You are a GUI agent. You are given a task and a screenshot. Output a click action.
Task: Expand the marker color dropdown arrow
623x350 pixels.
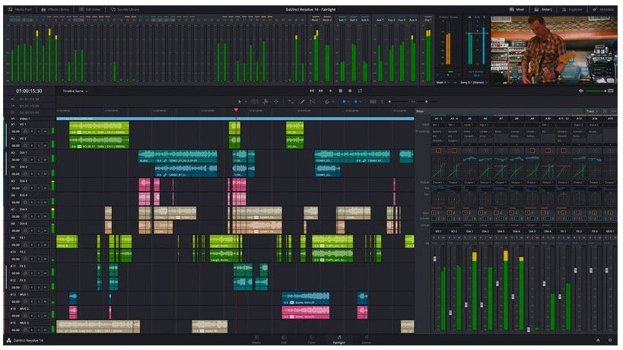tap(361, 102)
